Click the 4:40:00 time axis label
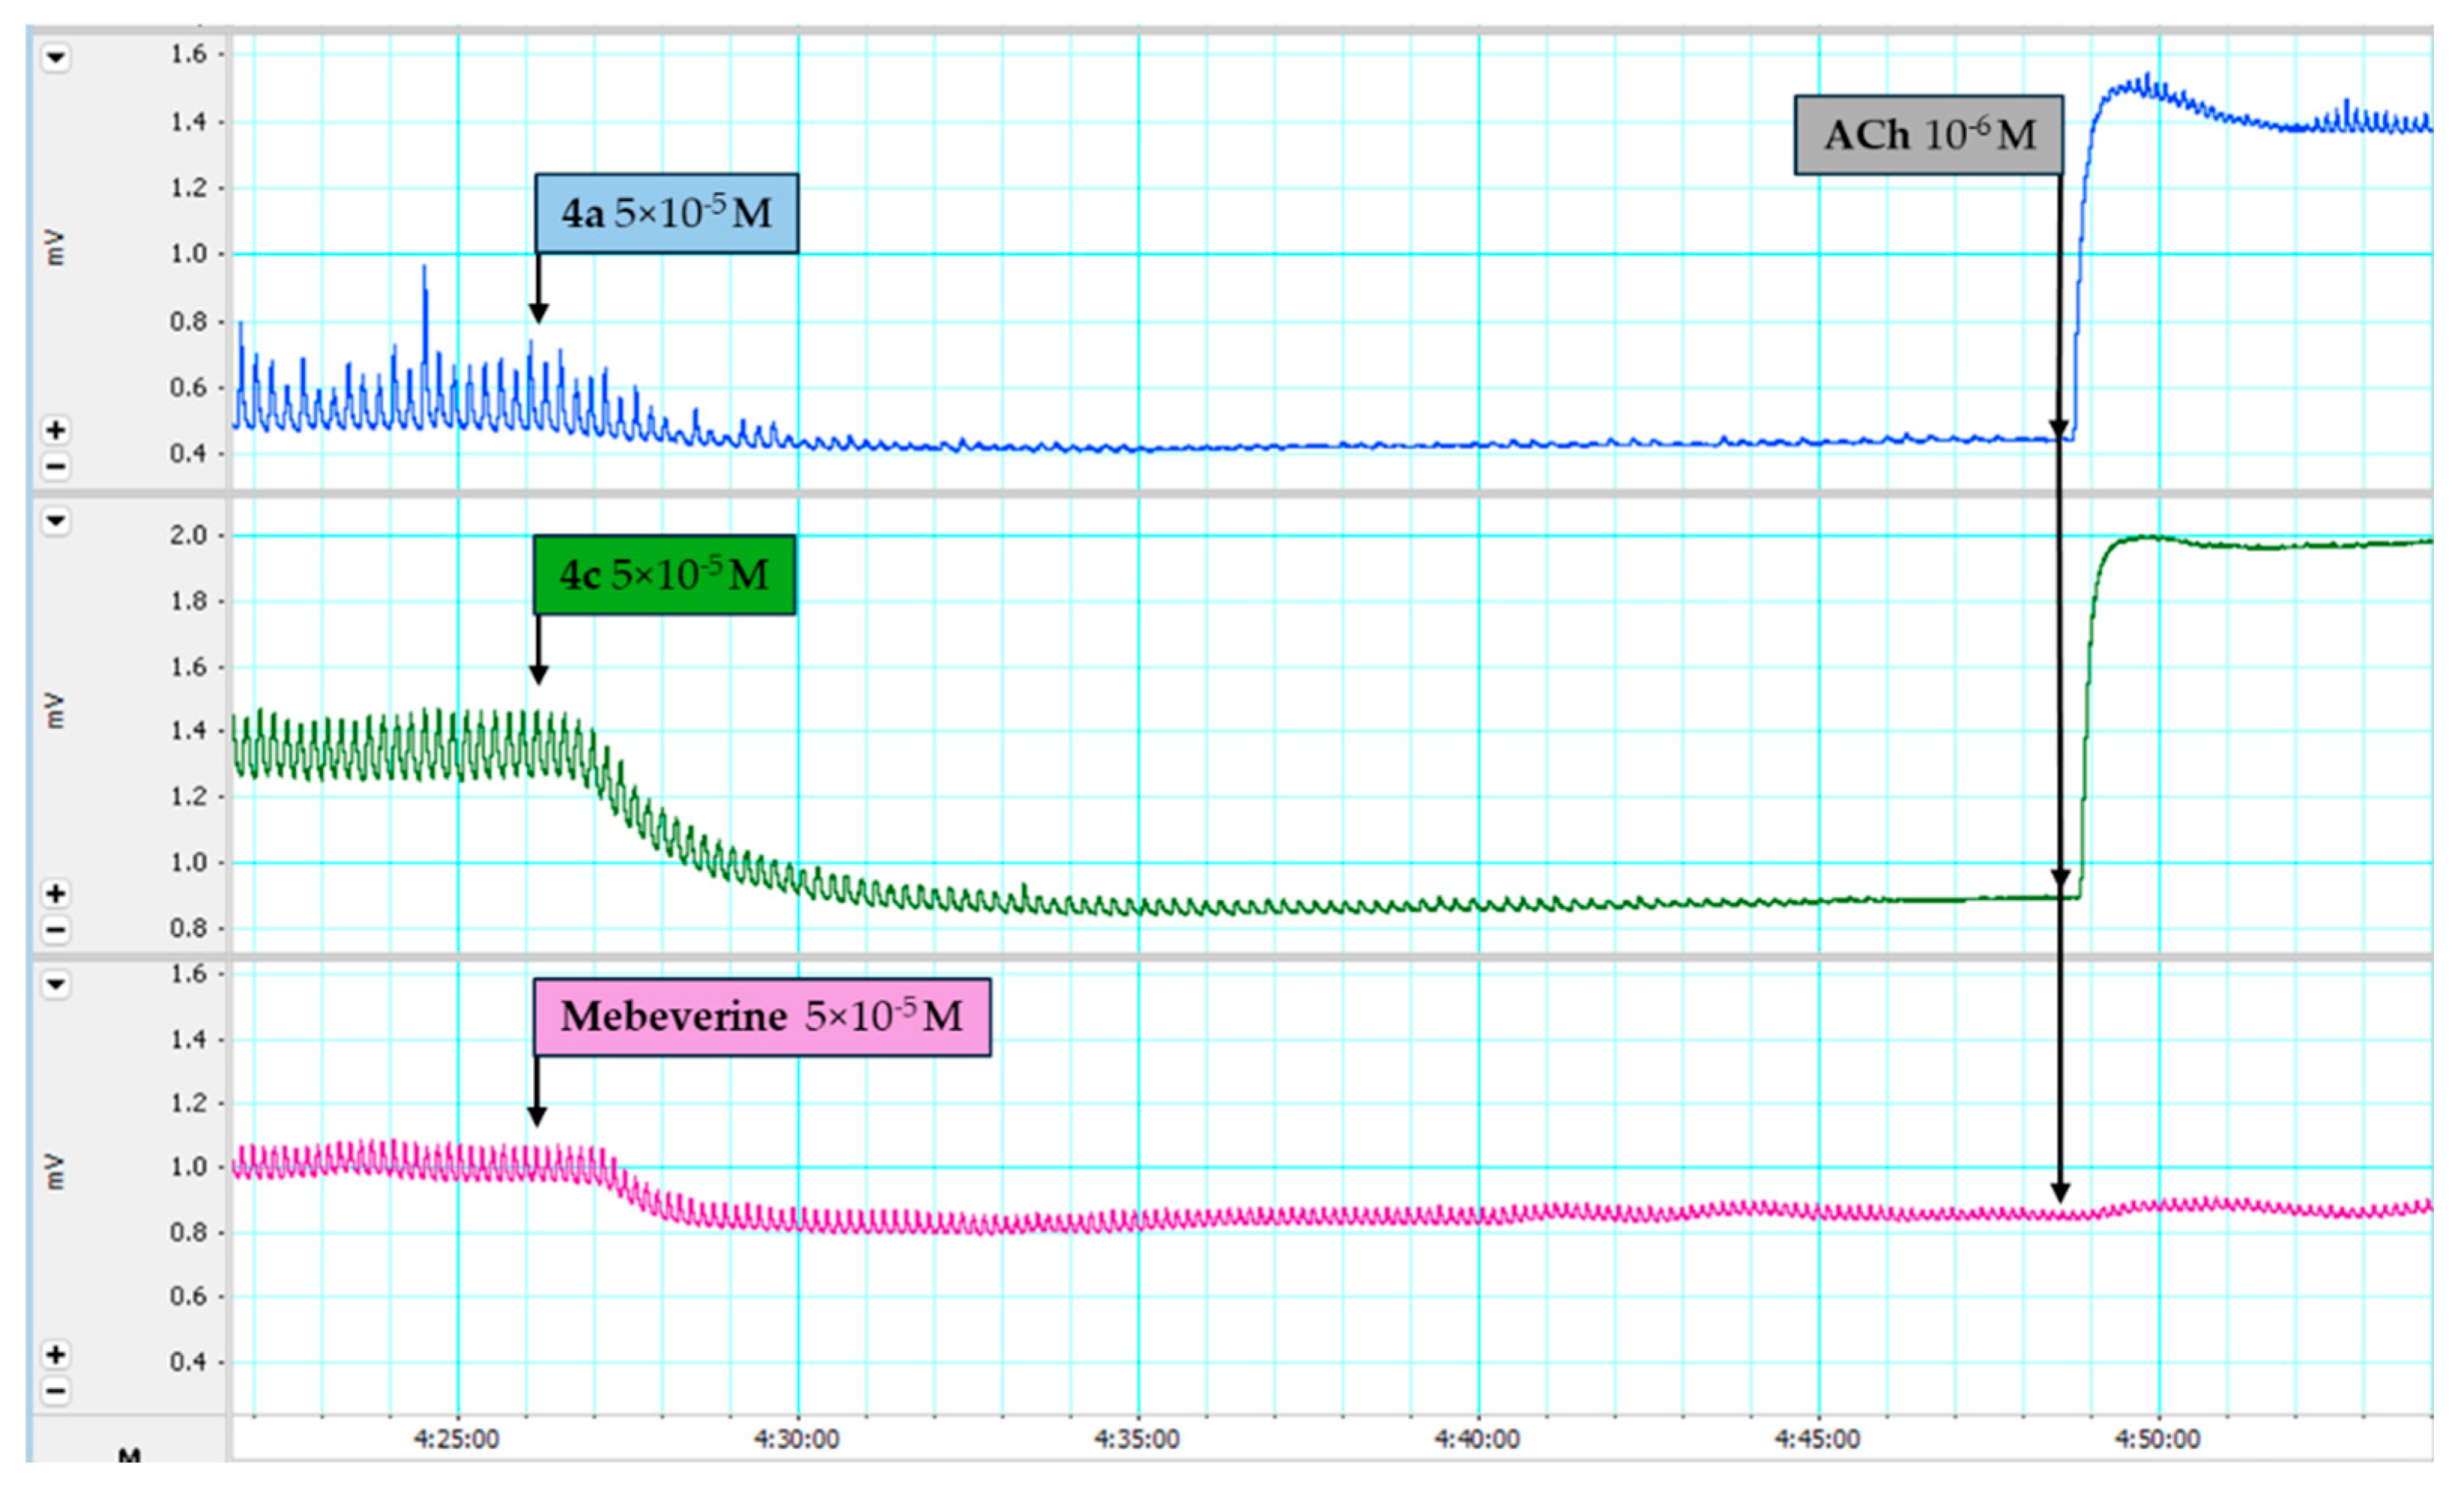2464x1491 pixels. (1477, 1439)
